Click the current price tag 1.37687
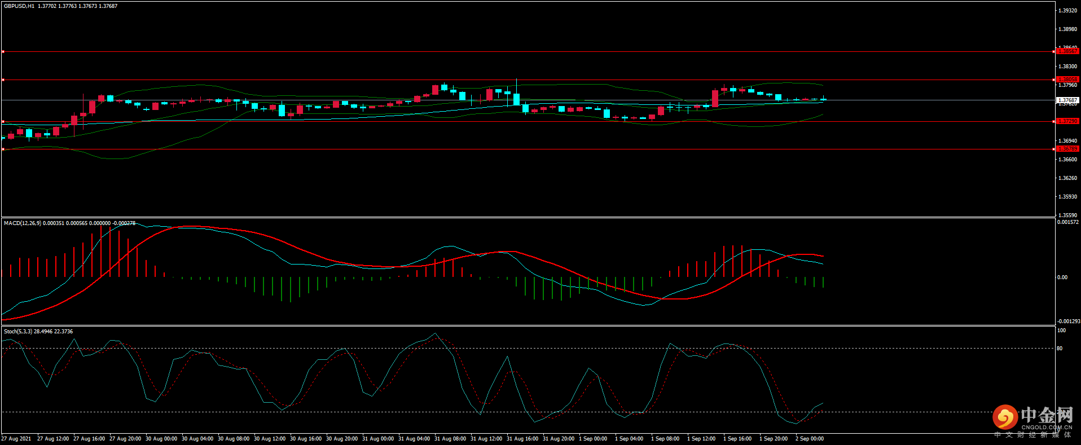Viewport: 1081px width, 445px height. (1067, 100)
